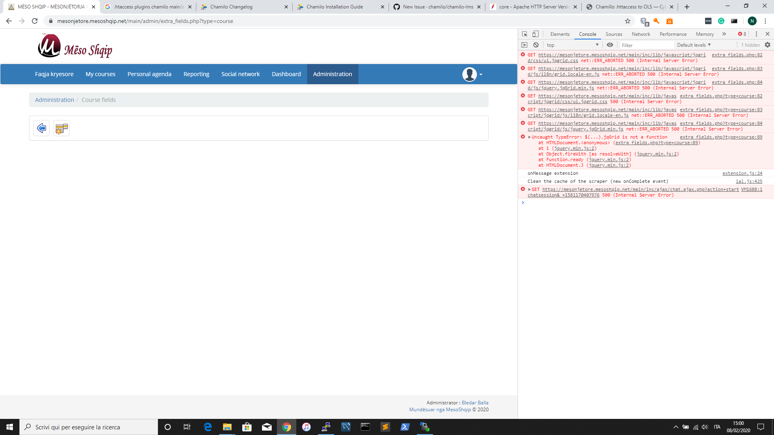Select the inspect element tool in DevTools
The height and width of the screenshot is (435, 774).
pyautogui.click(x=524, y=34)
